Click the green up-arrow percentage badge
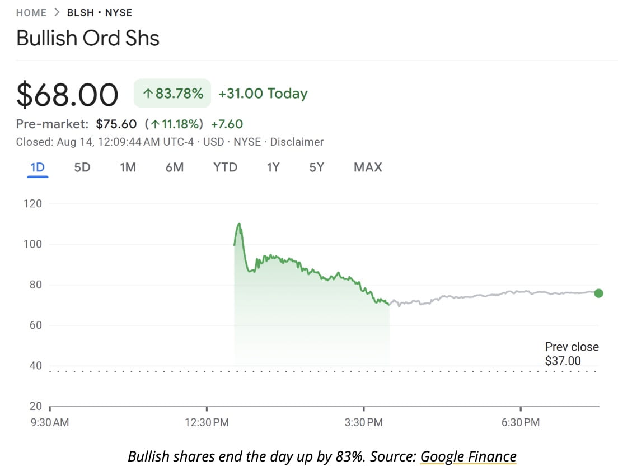 pyautogui.click(x=172, y=93)
